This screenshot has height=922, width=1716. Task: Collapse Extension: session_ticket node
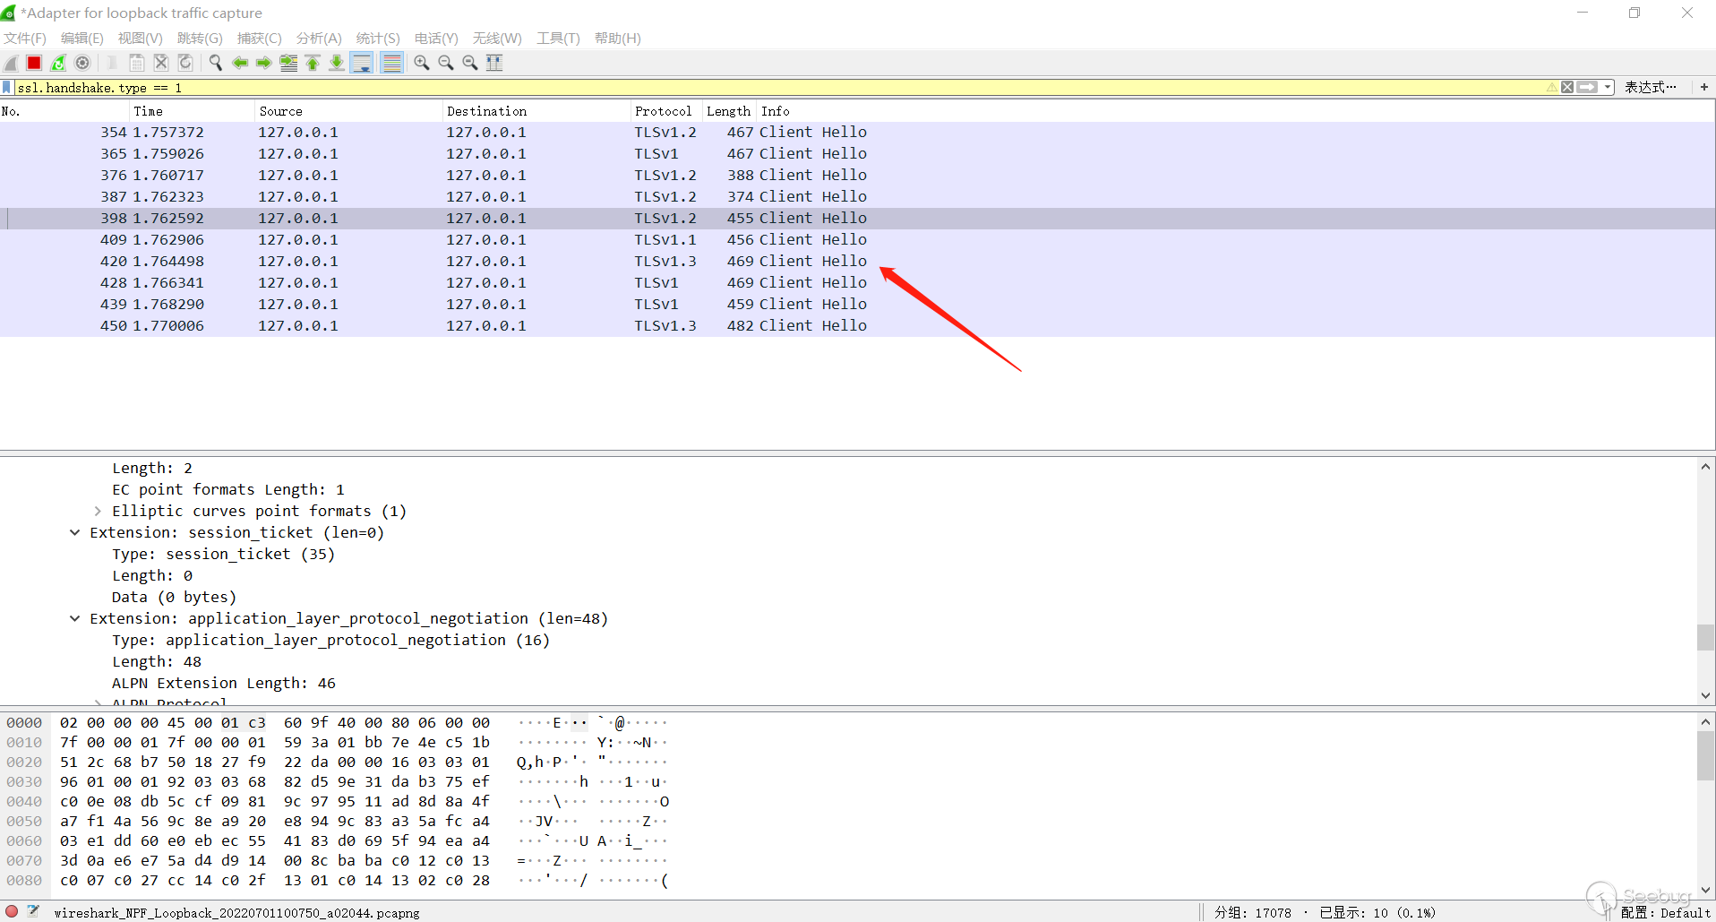click(75, 532)
